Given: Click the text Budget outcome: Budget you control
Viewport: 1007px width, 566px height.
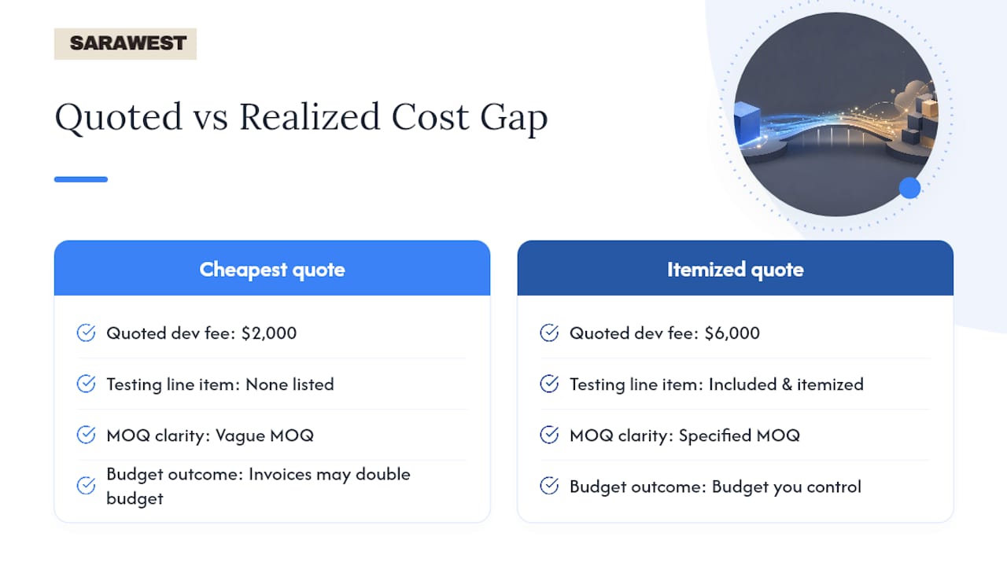Looking at the screenshot, I should coord(715,486).
